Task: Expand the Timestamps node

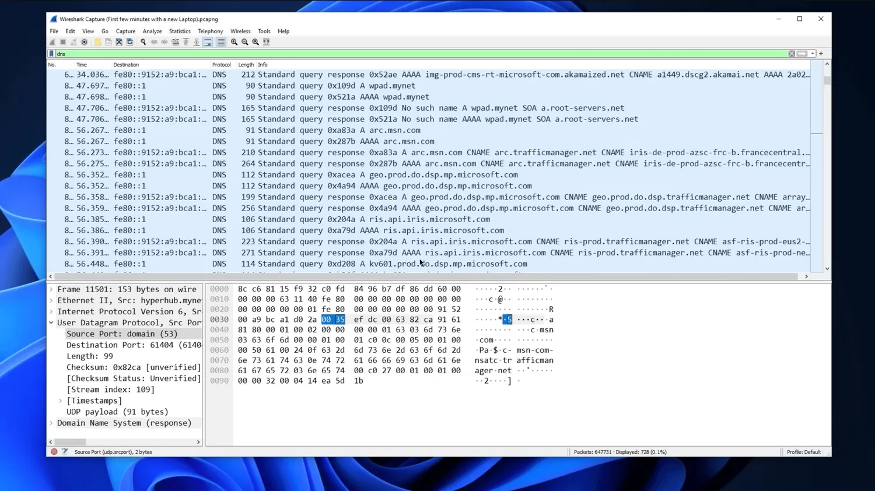Action: click(x=61, y=401)
